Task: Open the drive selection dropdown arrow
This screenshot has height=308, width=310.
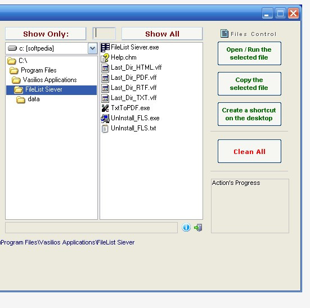Action: coord(92,48)
